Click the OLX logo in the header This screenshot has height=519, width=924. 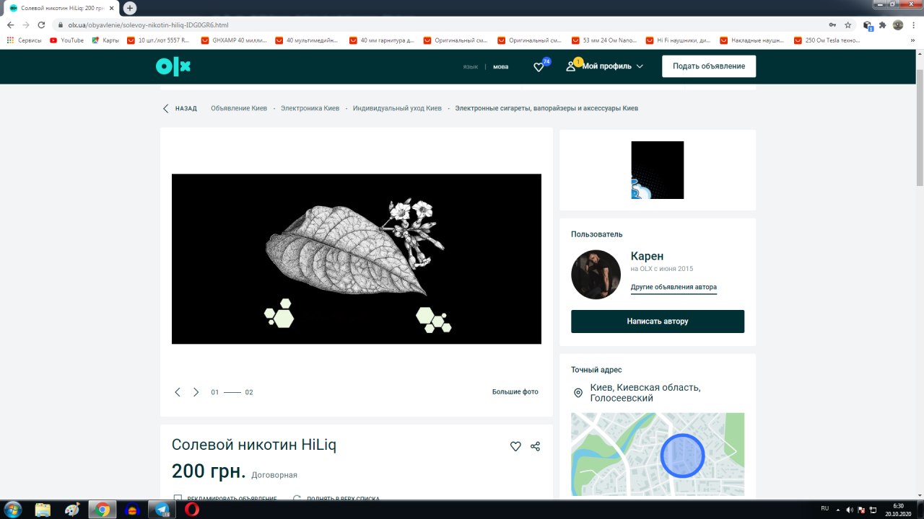coord(173,66)
